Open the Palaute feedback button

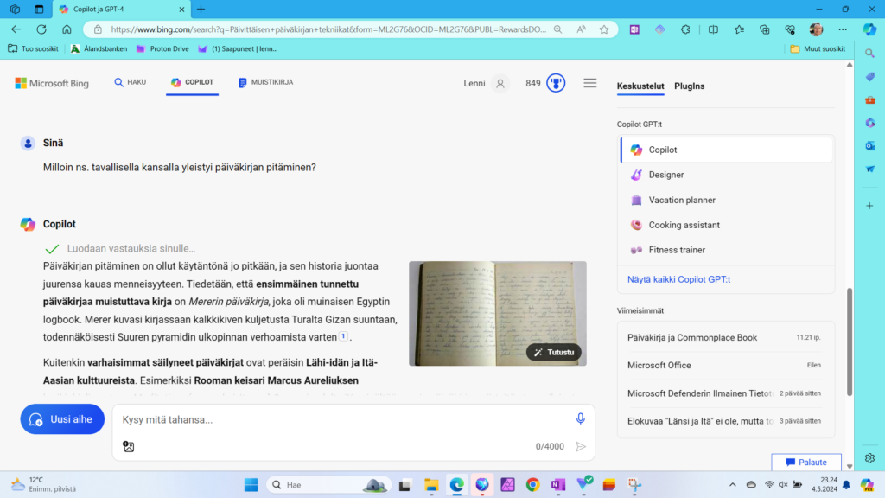pyautogui.click(x=806, y=462)
